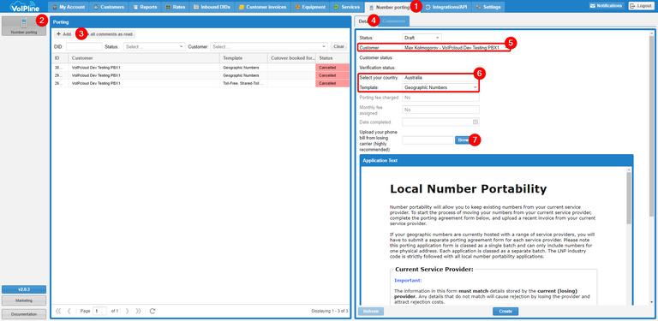Refresh the porting list with reload icon
Image resolution: width=658 pixels, height=321 pixels.
[153, 311]
